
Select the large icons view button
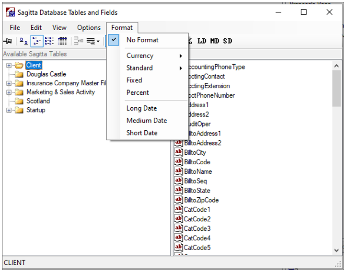24,41
